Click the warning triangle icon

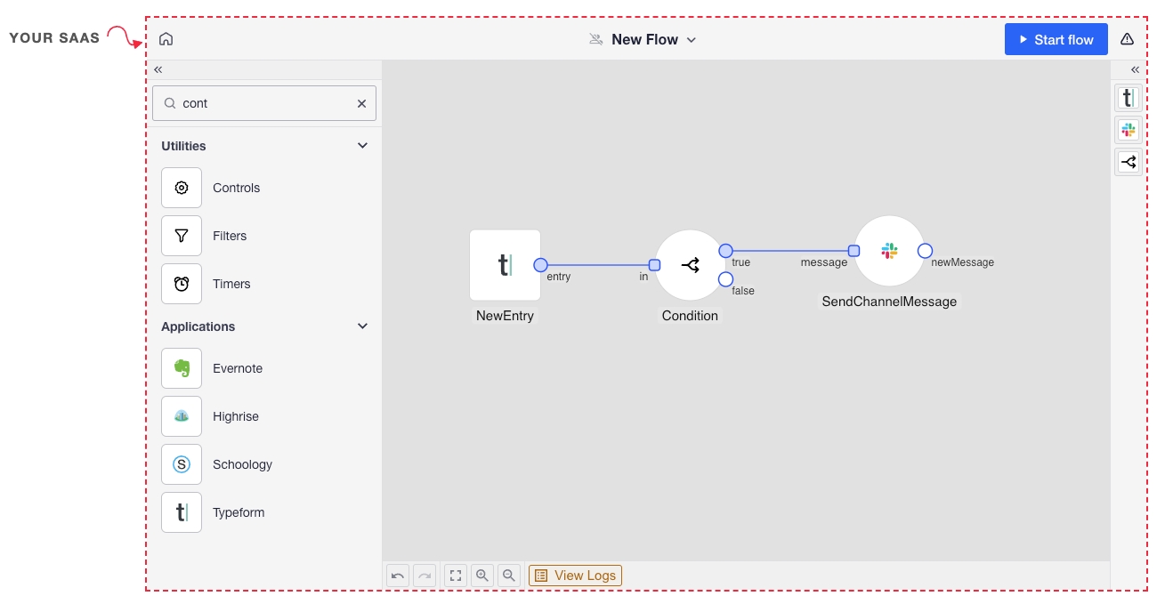click(1127, 39)
